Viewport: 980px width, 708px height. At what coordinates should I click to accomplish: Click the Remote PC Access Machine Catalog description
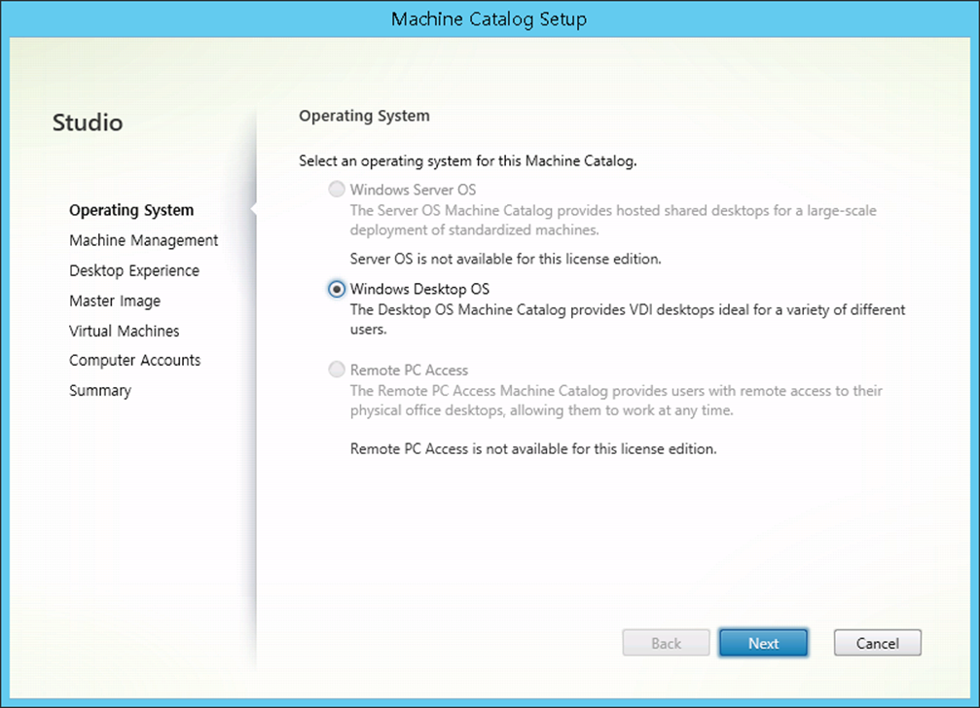[x=616, y=401]
